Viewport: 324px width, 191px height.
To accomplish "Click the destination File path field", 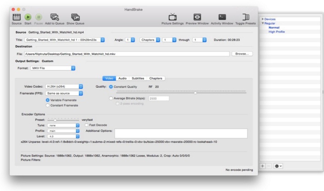I will coord(127,54).
